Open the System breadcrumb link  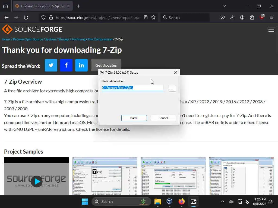point(50,39)
